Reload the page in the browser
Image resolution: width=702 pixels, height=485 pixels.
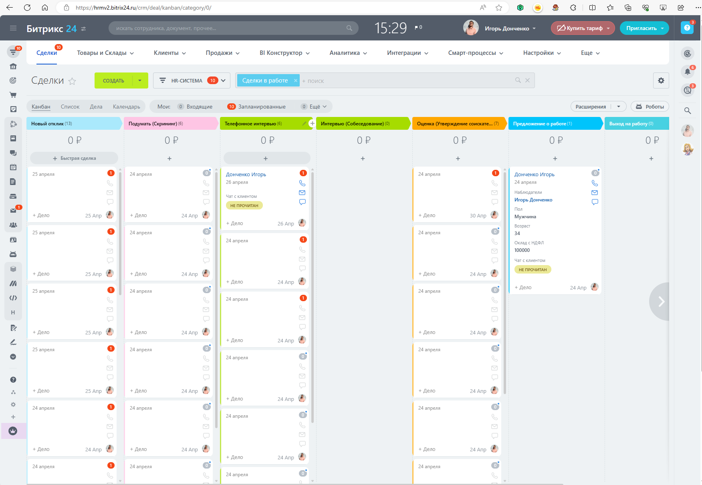coord(27,8)
